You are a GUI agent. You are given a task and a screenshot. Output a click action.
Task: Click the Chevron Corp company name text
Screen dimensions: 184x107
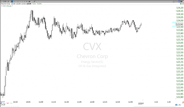[x=5, y=4]
